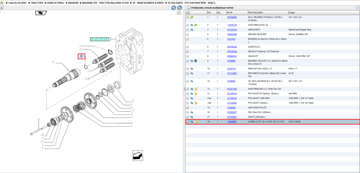The image size is (360, 173).
Task: Go to next diagram with right arrow
Action: (179, 8)
